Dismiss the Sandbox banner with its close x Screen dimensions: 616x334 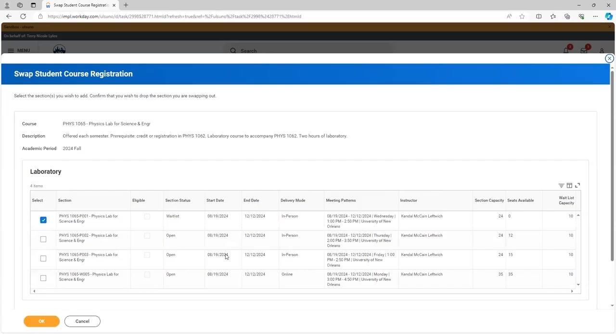tap(610, 26)
